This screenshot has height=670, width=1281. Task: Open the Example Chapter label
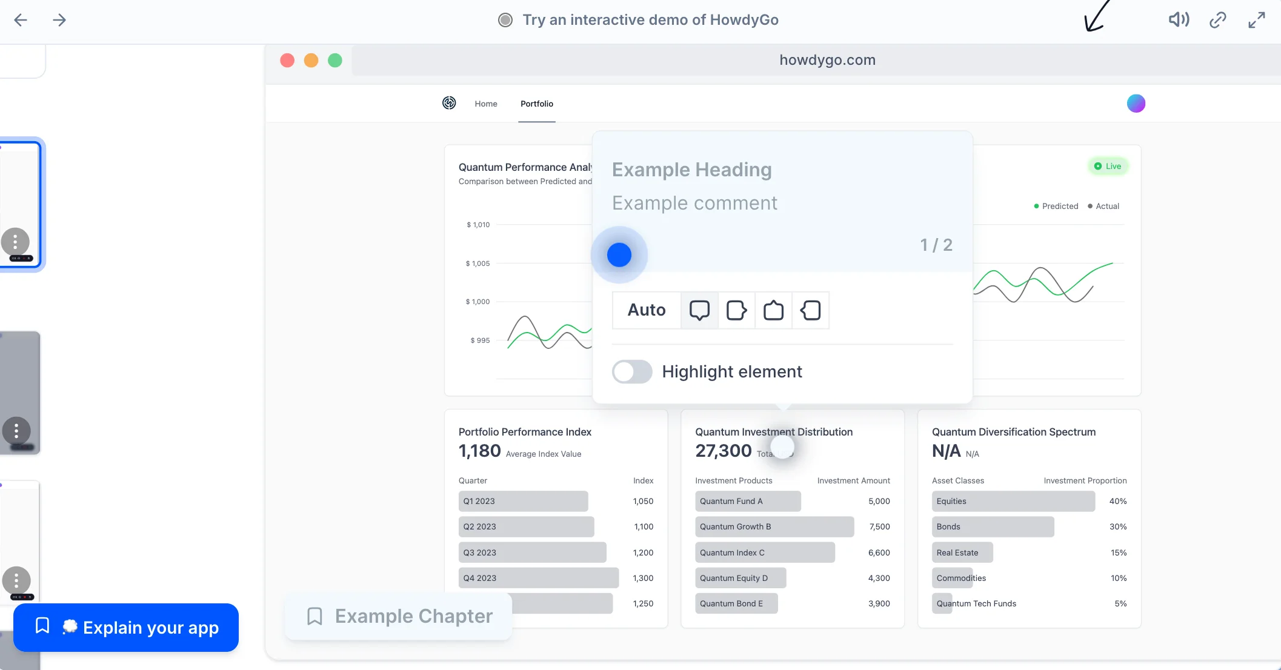point(398,616)
